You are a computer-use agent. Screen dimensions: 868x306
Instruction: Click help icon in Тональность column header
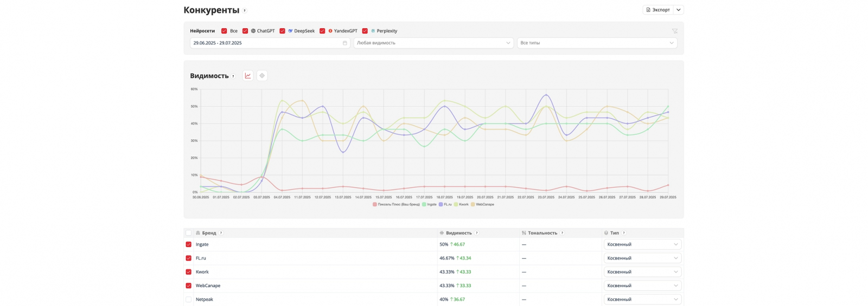point(562,233)
